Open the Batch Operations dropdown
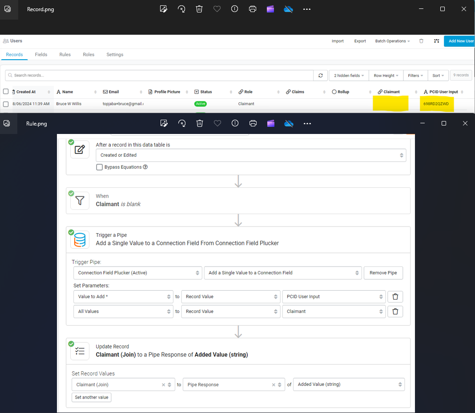Viewport: 475px width, 413px height. pos(392,41)
